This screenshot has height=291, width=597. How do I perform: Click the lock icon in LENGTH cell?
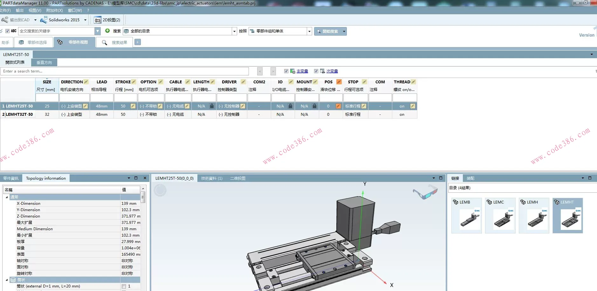point(212,106)
